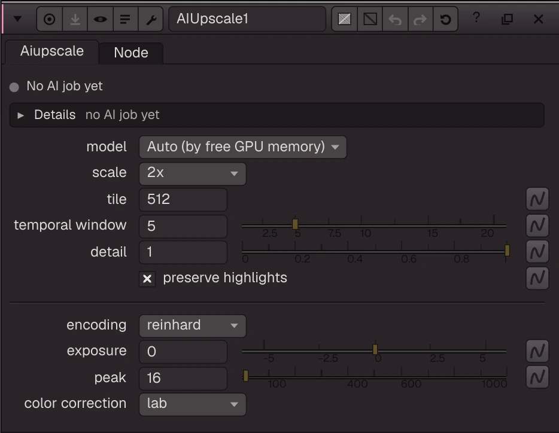Viewport: 559px width, 433px height.
Task: Click the exposure slider handle
Action: coord(375,350)
